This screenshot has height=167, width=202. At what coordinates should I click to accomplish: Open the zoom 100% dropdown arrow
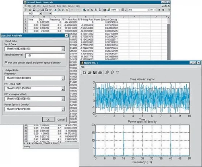[119, 10]
